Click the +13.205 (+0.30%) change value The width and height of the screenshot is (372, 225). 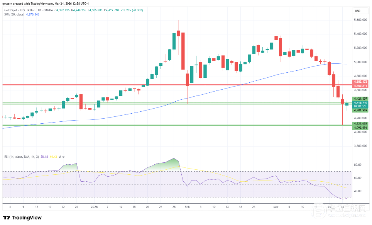click(132, 10)
